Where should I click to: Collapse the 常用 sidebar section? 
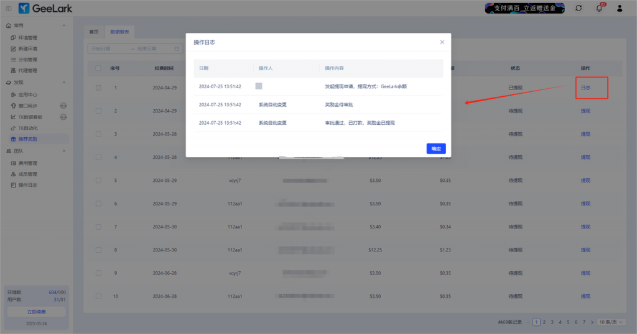(64, 25)
